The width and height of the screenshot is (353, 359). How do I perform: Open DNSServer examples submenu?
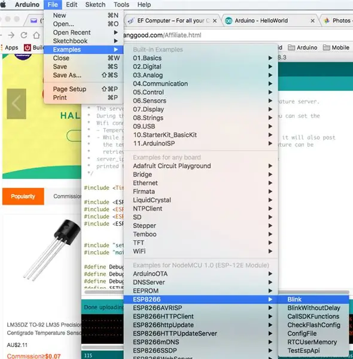[201, 282]
